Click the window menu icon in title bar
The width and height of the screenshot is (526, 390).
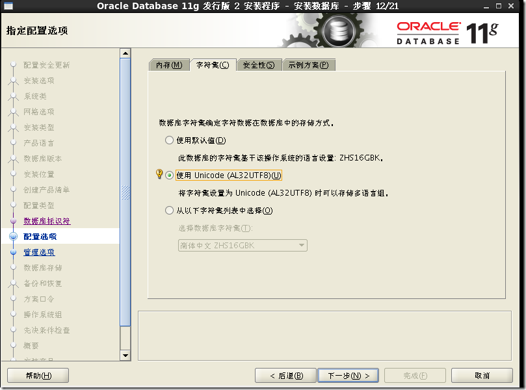8,6
